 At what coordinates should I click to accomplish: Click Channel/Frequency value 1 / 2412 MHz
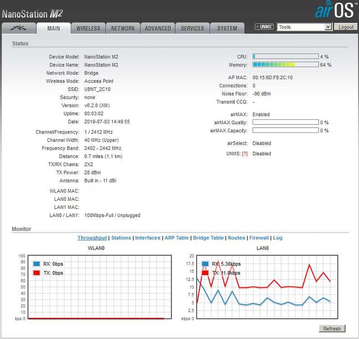pos(99,132)
